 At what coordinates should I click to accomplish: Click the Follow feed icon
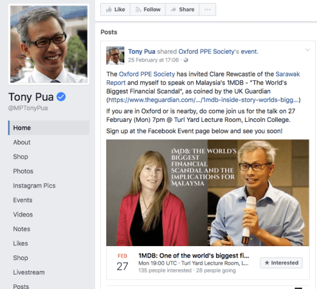click(x=138, y=10)
